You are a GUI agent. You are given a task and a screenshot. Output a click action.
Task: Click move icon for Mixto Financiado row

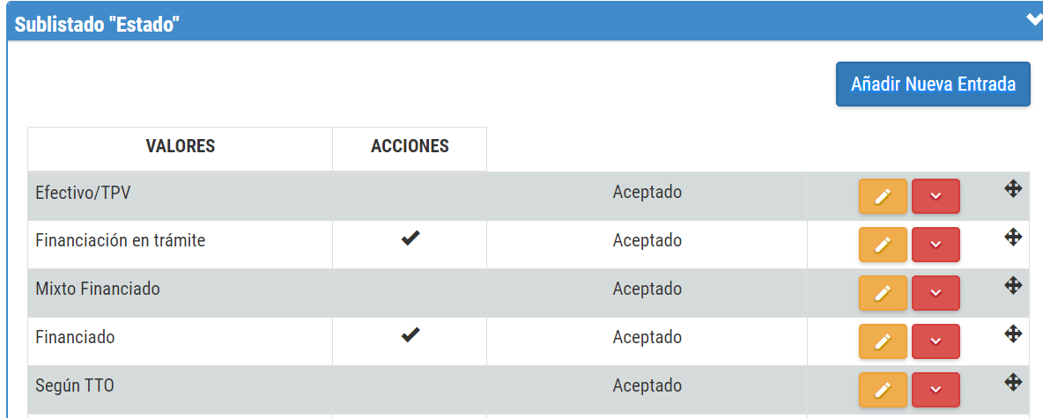1012,285
